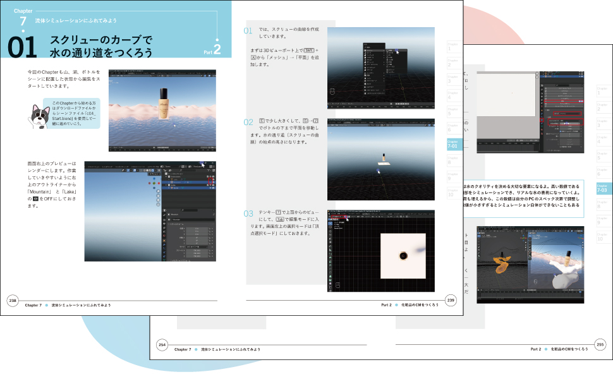The width and height of the screenshot is (613, 379).
Task: Click the step 01 text about 3Dビューポート and メッシュ
Action: 284,57
